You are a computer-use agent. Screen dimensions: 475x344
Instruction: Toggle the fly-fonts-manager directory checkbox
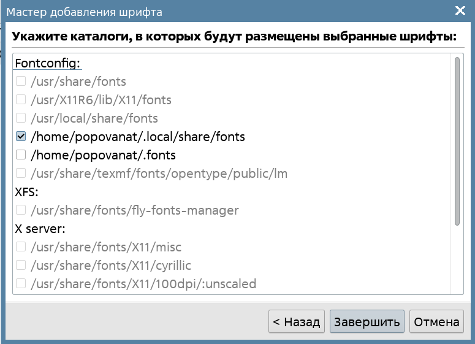click(x=21, y=210)
